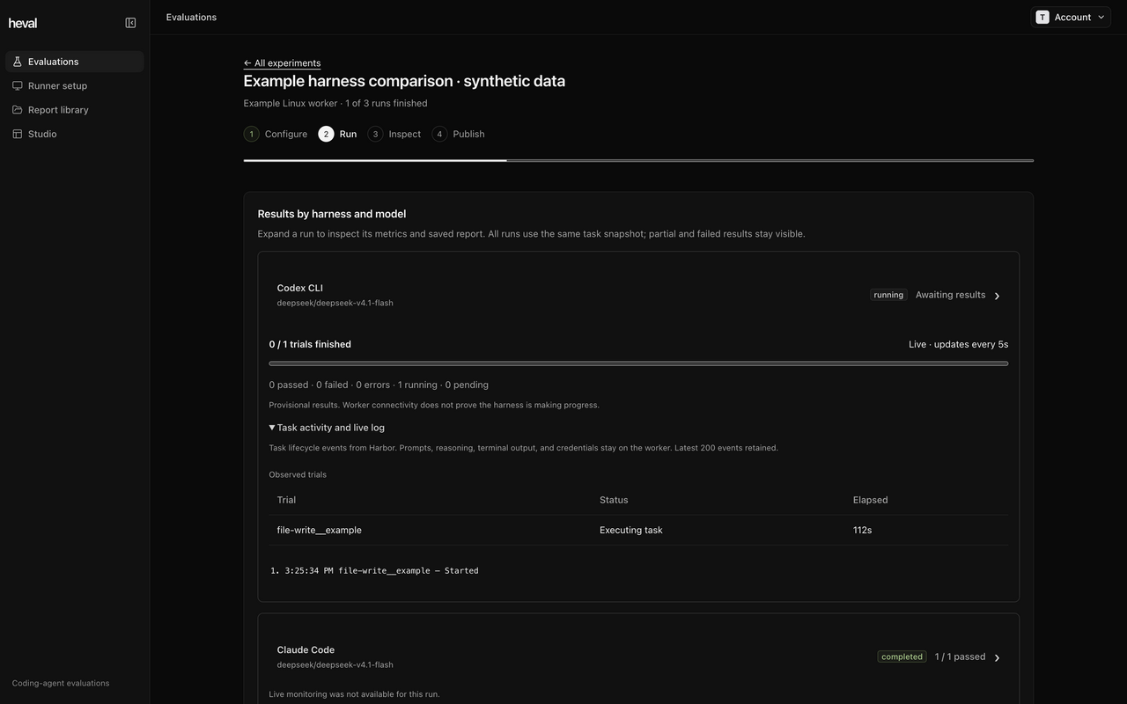Screen dimensions: 1127x704
Task: Click the Status column header
Action: click(x=614, y=500)
